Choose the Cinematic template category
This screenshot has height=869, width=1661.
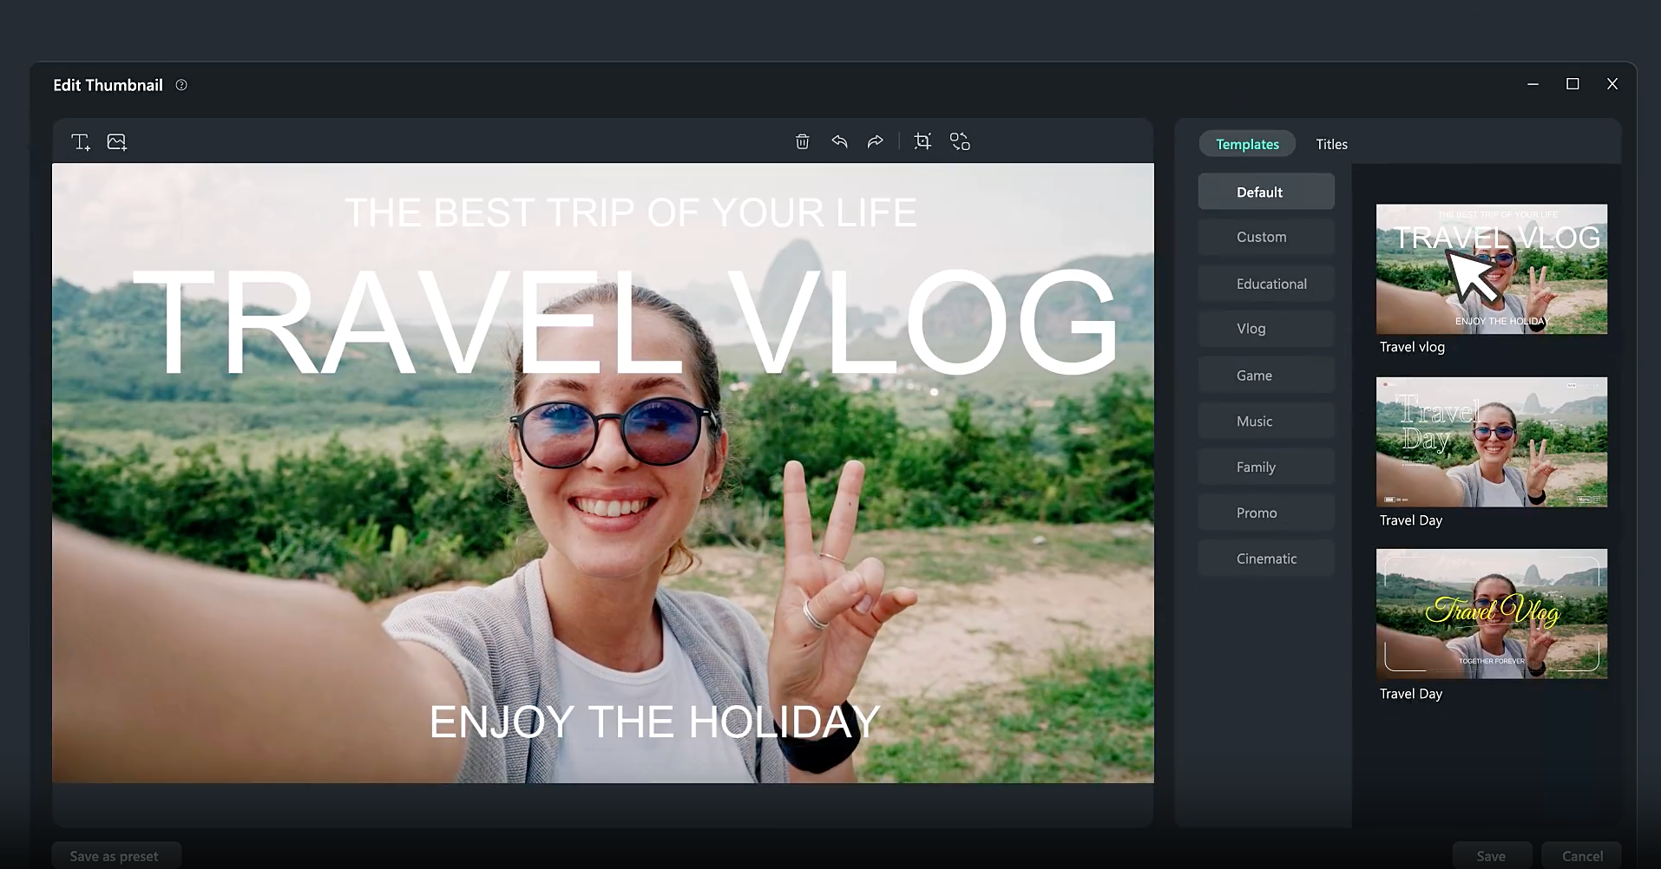[1266, 559]
